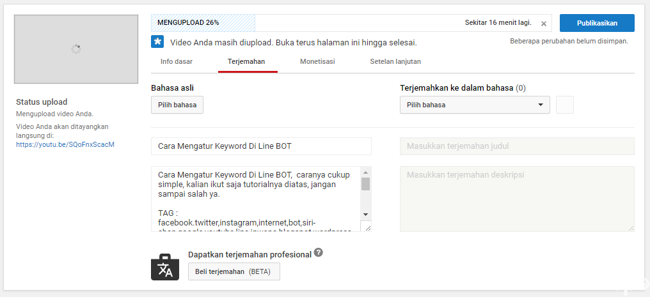Click 'Sekitar 16 menit lagi.' text

(x=498, y=23)
